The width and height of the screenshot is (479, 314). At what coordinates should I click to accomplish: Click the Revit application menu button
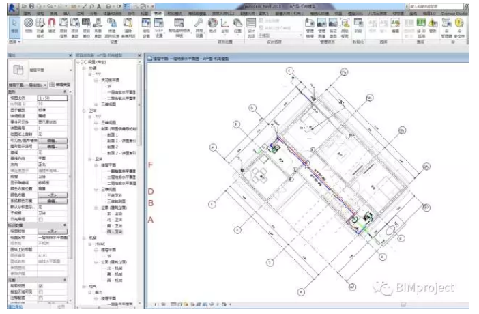click(12, 8)
